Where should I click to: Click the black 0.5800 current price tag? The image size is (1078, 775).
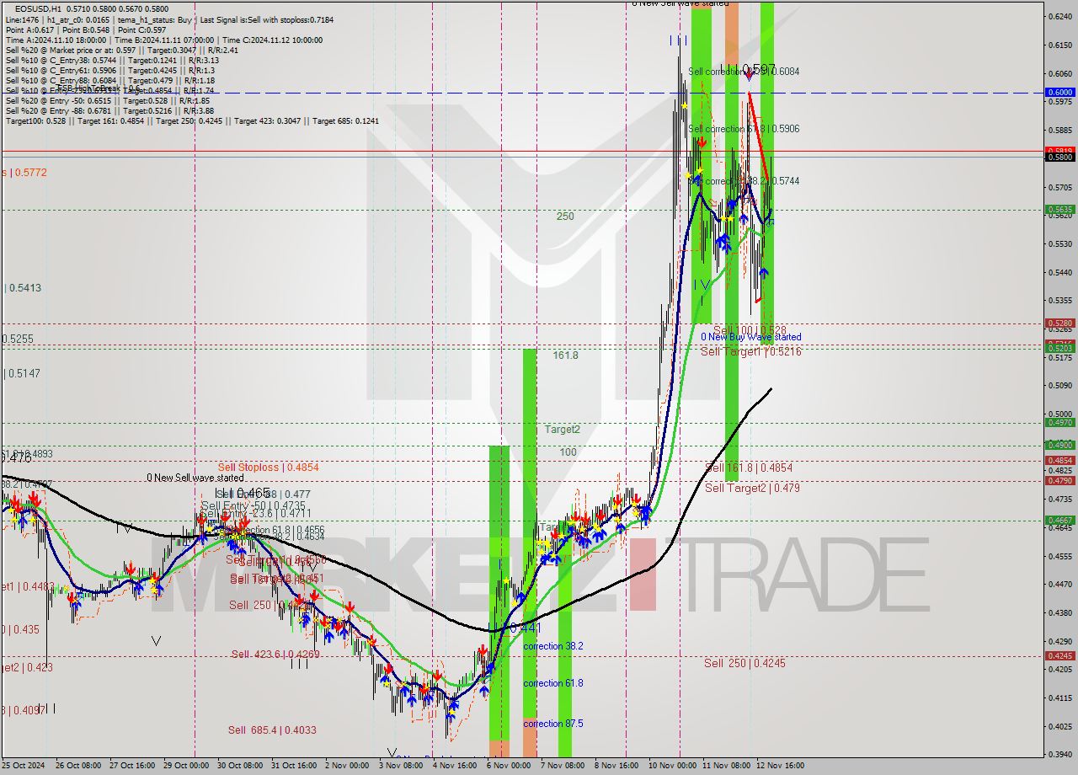[1059, 157]
